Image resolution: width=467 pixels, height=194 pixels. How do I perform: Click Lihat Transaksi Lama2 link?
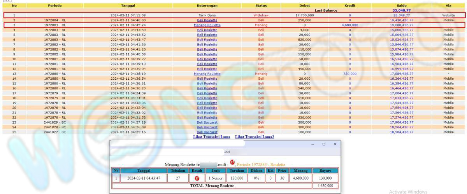click(255, 137)
